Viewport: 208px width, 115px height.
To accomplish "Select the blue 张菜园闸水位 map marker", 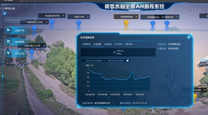I will pos(153,25).
